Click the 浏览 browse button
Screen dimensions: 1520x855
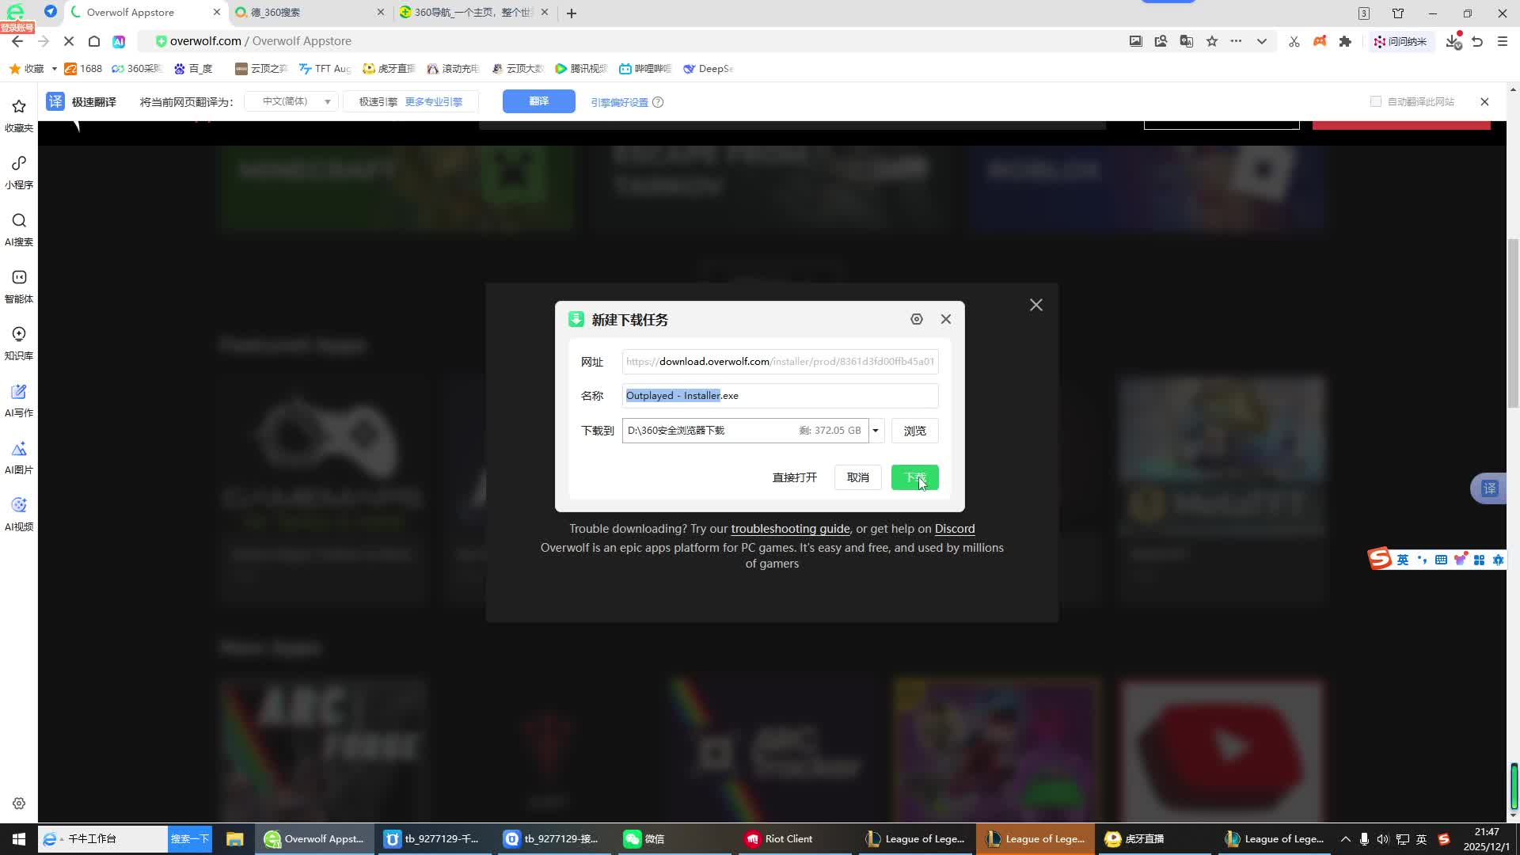click(914, 431)
